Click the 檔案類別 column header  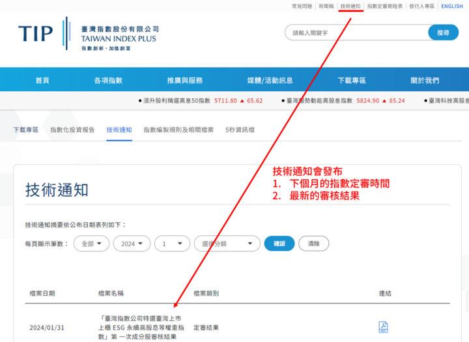206,293
